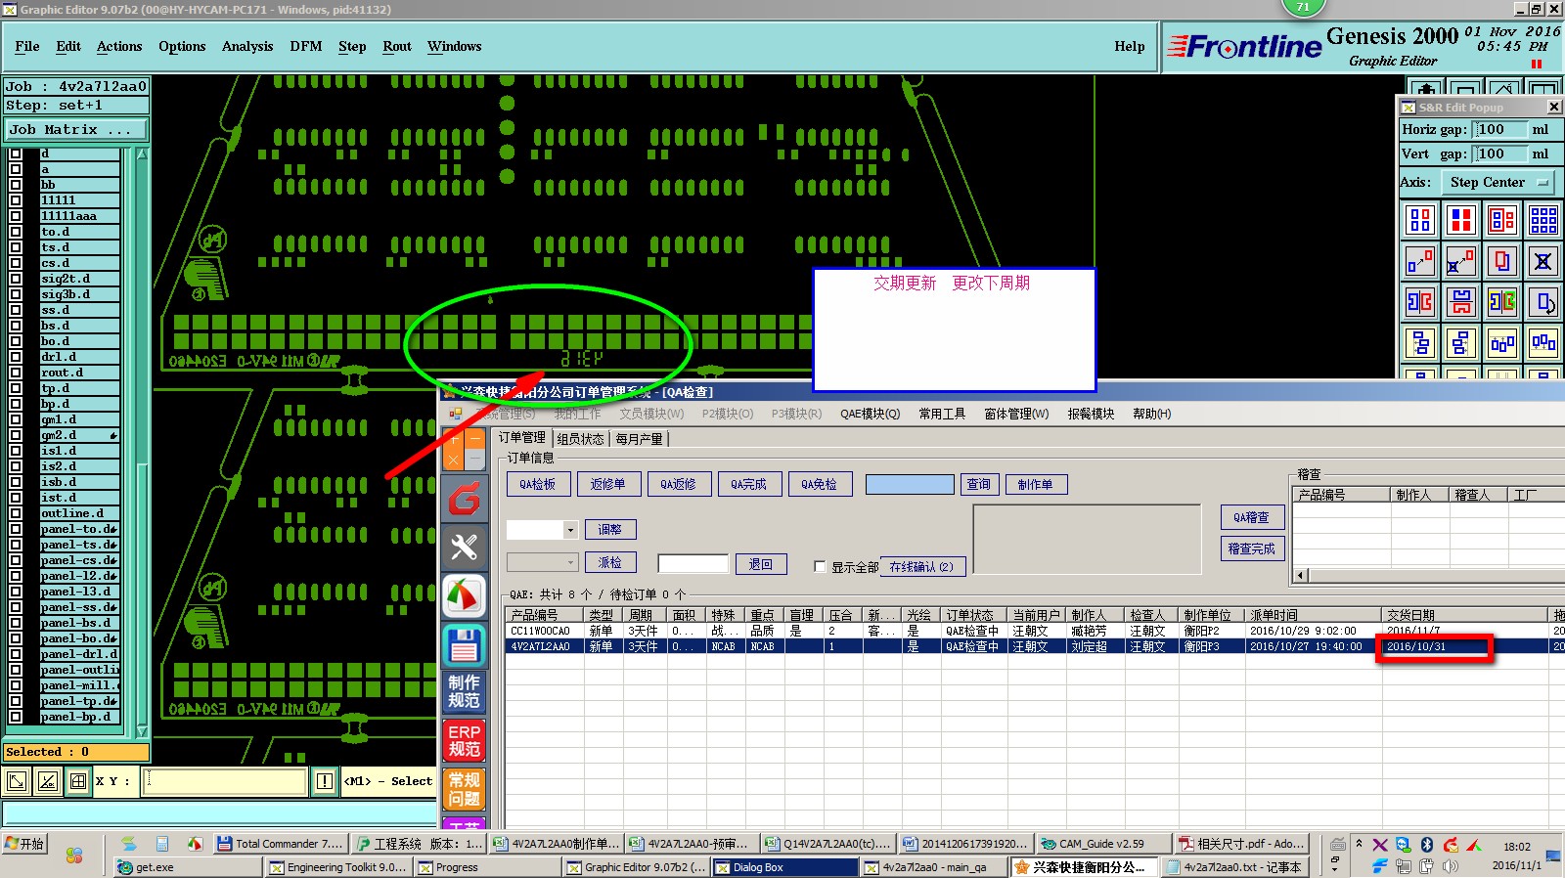This screenshot has width=1565, height=878.
Task: Open the 常规问题 sidebar icon
Action: [x=464, y=789]
